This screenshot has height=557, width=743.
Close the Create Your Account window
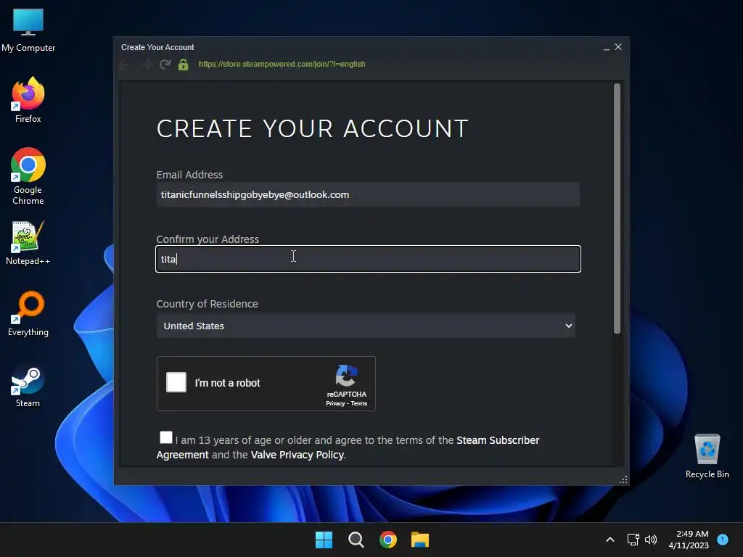(x=618, y=47)
